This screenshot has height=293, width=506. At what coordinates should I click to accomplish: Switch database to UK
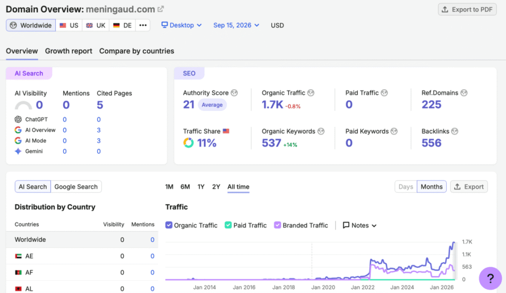(96, 26)
